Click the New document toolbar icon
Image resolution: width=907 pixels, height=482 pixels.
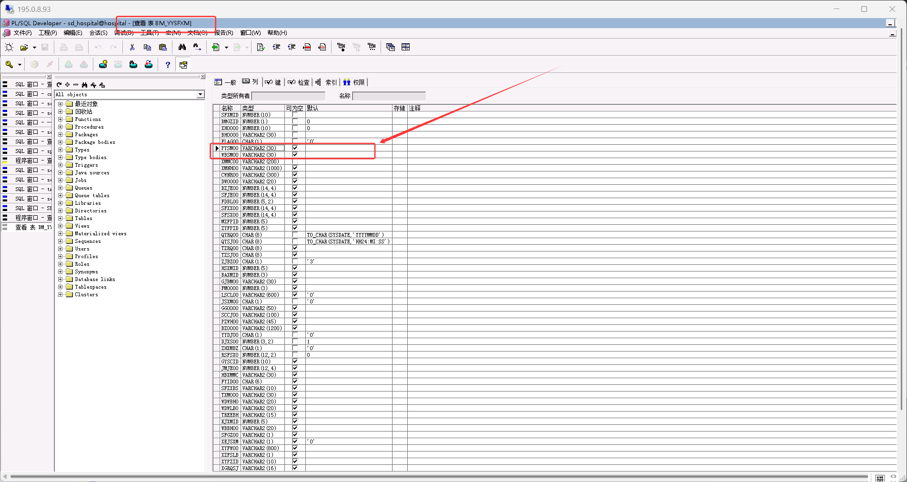(9, 47)
